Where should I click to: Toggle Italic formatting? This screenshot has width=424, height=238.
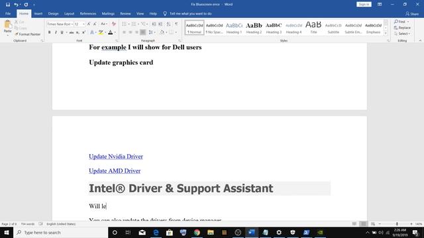56,32
